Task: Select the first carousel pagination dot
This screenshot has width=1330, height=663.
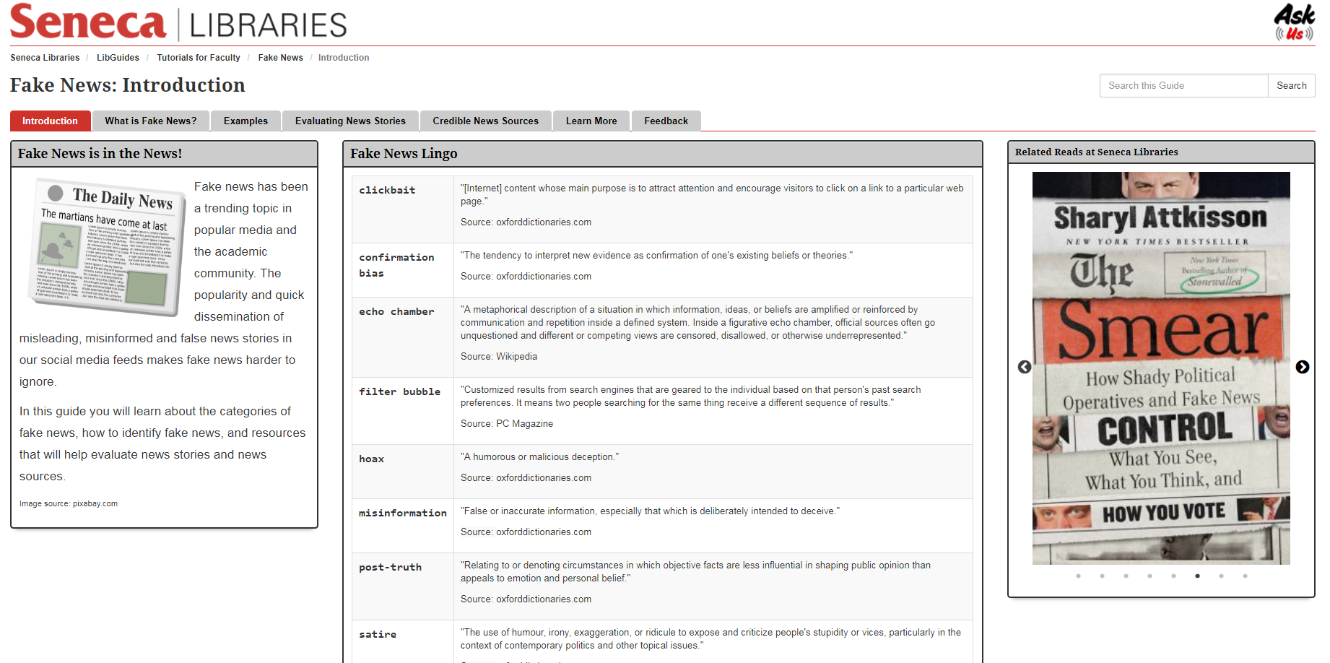Action: (x=1078, y=576)
